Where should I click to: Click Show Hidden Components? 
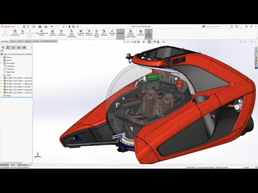71,34
